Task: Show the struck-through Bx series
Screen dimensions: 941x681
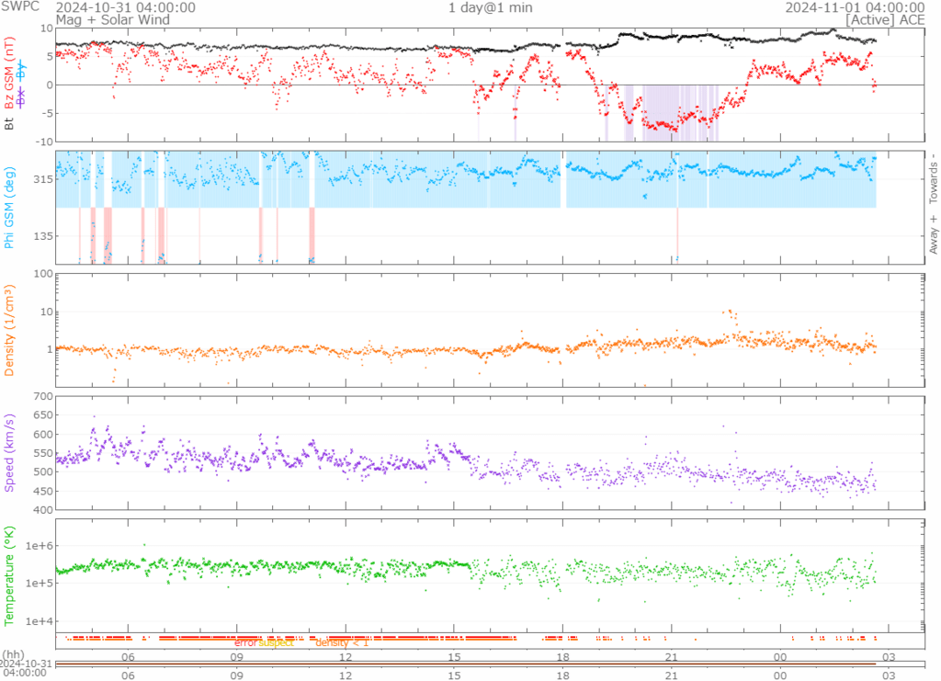Action: tap(22, 94)
